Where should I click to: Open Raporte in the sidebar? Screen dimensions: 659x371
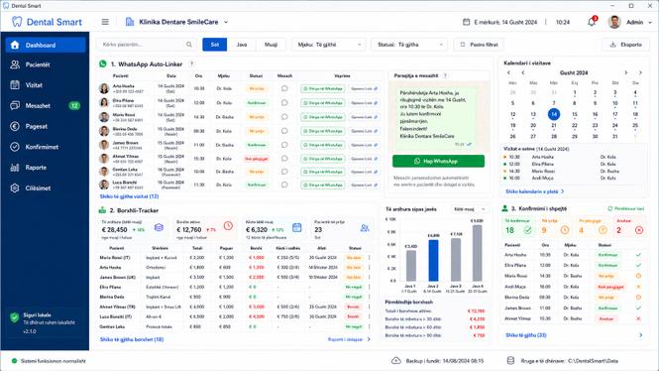[46, 168]
